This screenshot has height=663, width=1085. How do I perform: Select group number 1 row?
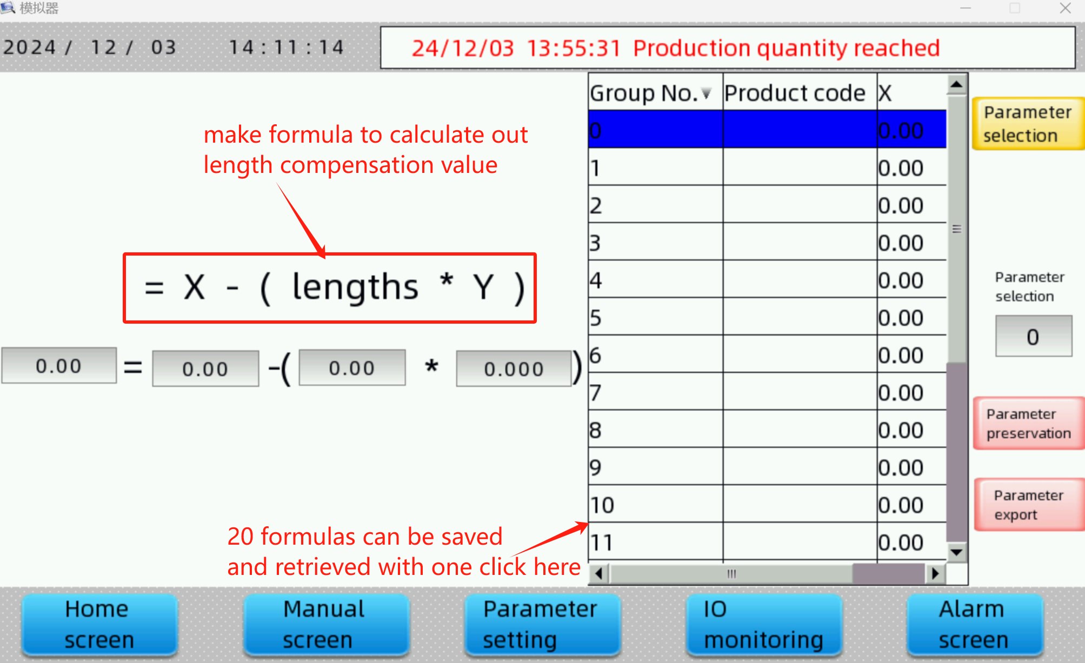click(768, 168)
